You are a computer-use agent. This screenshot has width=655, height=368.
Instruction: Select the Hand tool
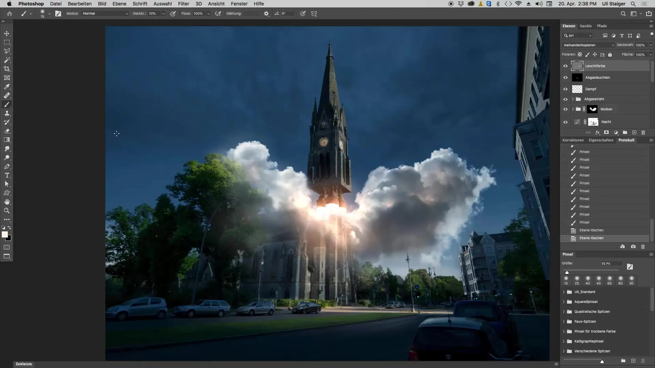click(7, 202)
